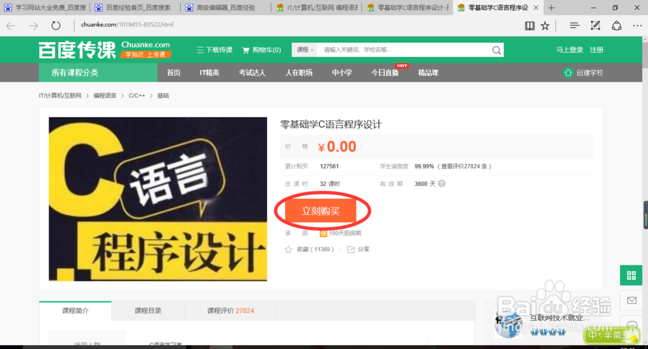Reload the page with the refresh icon

pyautogui.click(x=56, y=26)
